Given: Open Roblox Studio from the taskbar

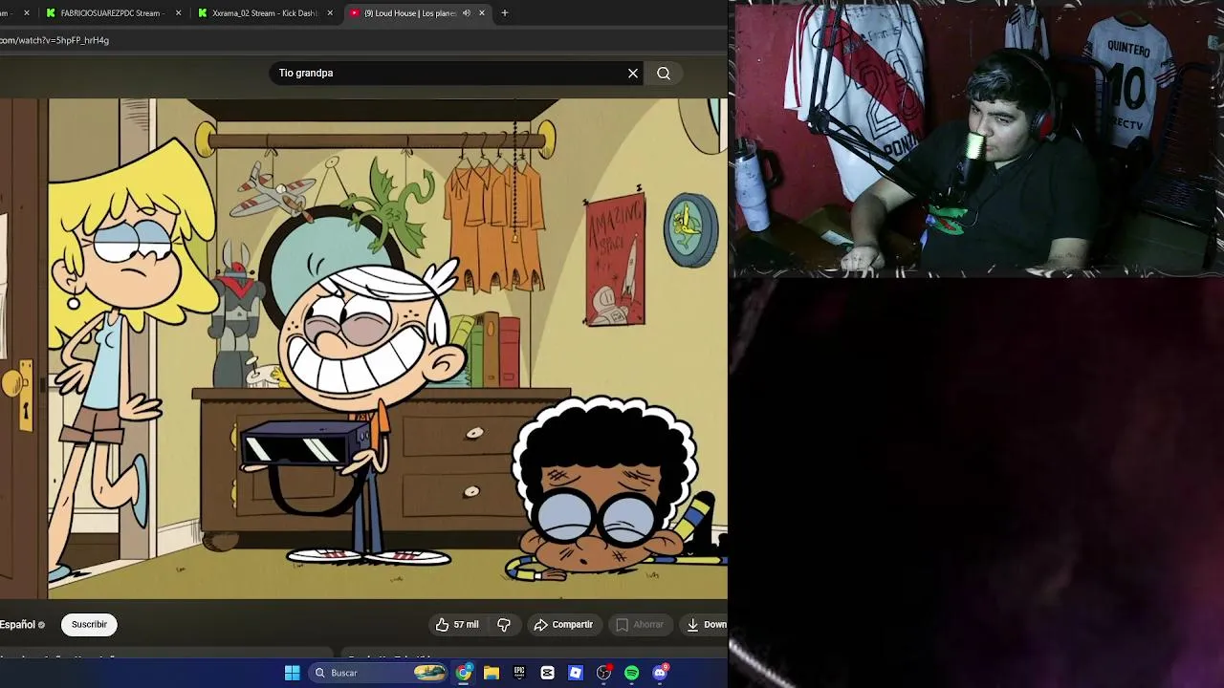Looking at the screenshot, I should (576, 673).
